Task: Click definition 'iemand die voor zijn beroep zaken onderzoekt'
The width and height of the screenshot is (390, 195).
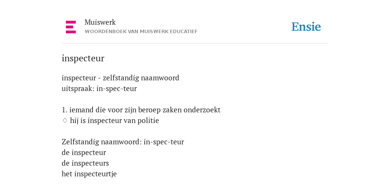Action: [145, 110]
